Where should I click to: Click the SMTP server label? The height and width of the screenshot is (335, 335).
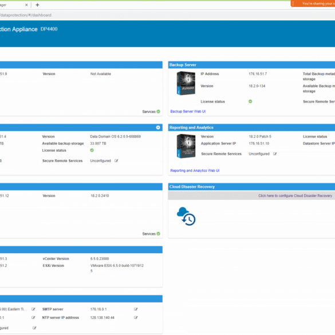tap(53, 309)
